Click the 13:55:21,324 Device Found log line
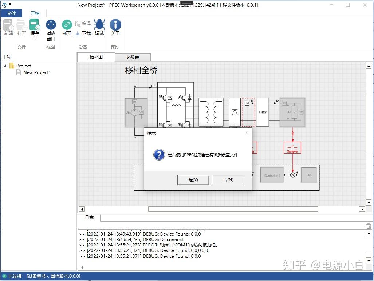Screen dimensions: 374x281 click(143, 250)
